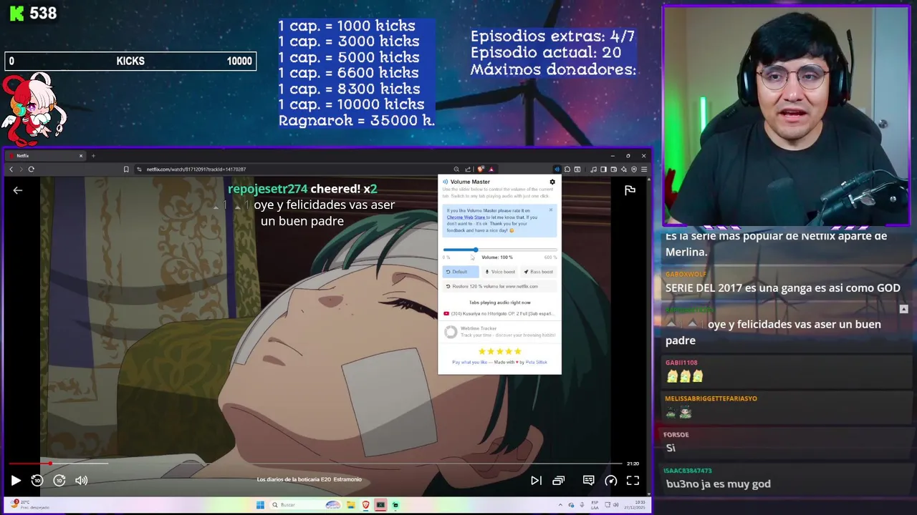Open the extensions puzzle icon

(x=567, y=170)
